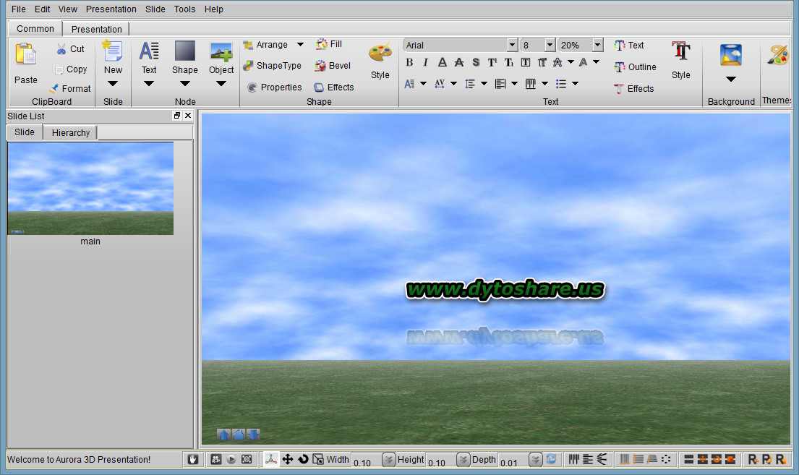Toggle the boxed text frame option
The image size is (799, 475).
pyautogui.click(x=526, y=62)
